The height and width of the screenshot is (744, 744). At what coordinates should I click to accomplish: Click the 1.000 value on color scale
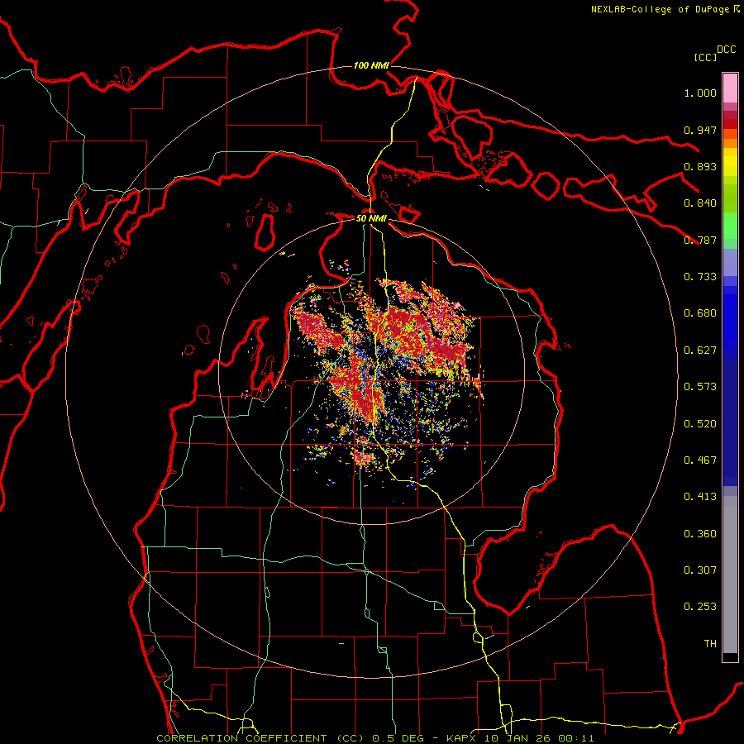click(x=700, y=93)
